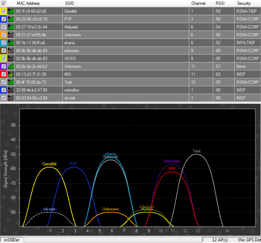Click the 12 AP(s) status indicator
Screen dimensions: 261x243
220,240
